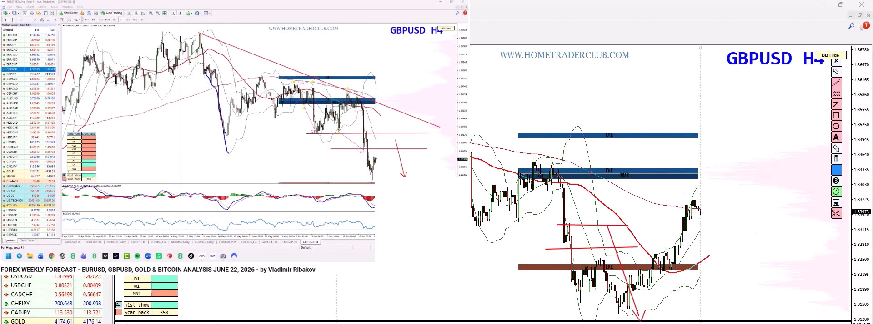Select the CHFJPY row in zoomed market list
Screen dimensions: 873x324
click(x=51, y=304)
